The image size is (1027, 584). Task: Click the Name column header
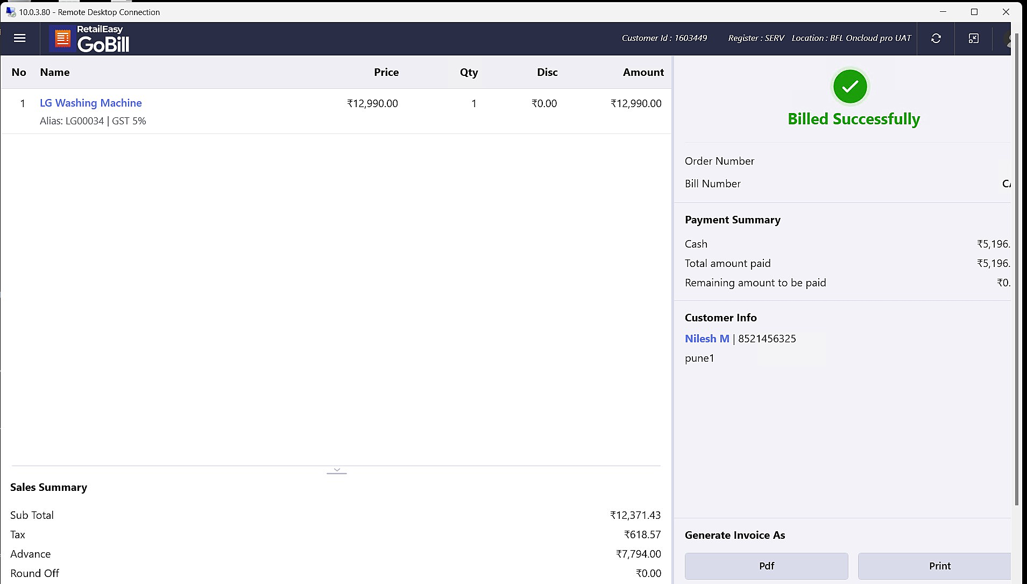[x=55, y=72]
